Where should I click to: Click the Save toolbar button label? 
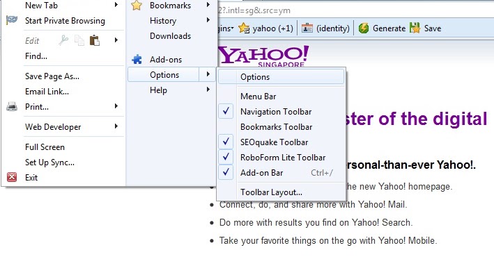click(433, 28)
